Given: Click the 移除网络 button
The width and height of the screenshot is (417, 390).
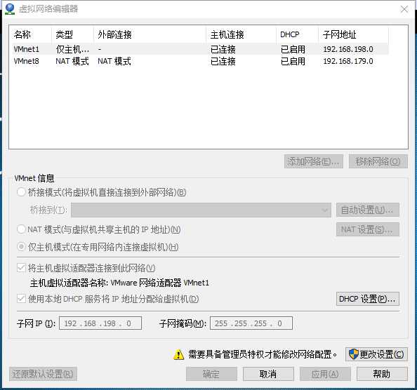Looking at the screenshot, I should [x=378, y=161].
